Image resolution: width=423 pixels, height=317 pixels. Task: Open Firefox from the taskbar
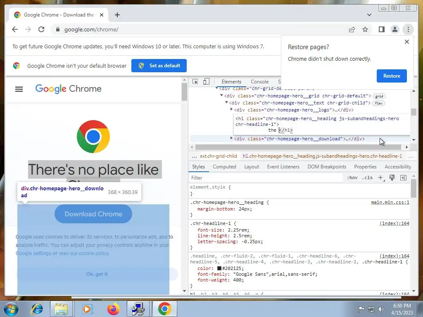tap(113, 309)
